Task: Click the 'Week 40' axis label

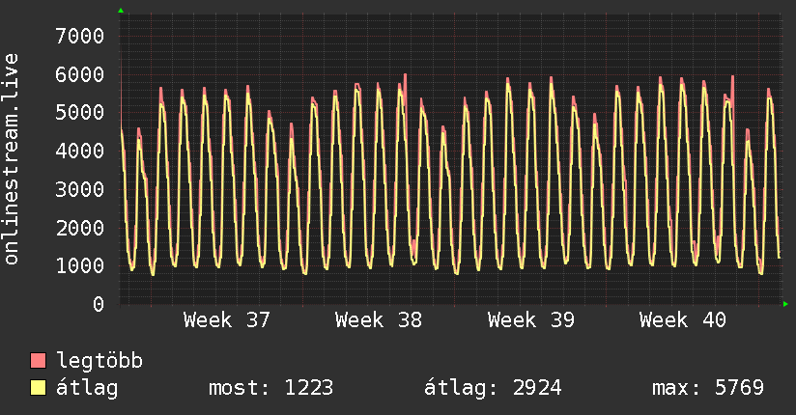Action: [683, 320]
